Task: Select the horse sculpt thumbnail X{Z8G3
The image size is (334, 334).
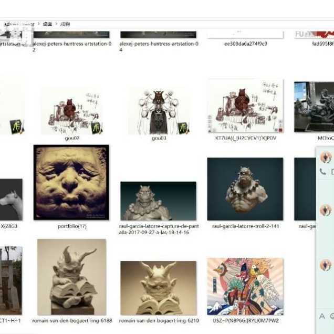Action: click(x=11, y=200)
